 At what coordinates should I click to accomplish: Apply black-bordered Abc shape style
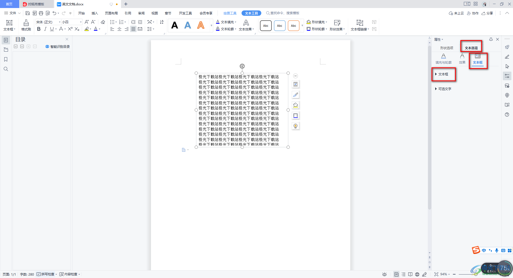(x=266, y=26)
